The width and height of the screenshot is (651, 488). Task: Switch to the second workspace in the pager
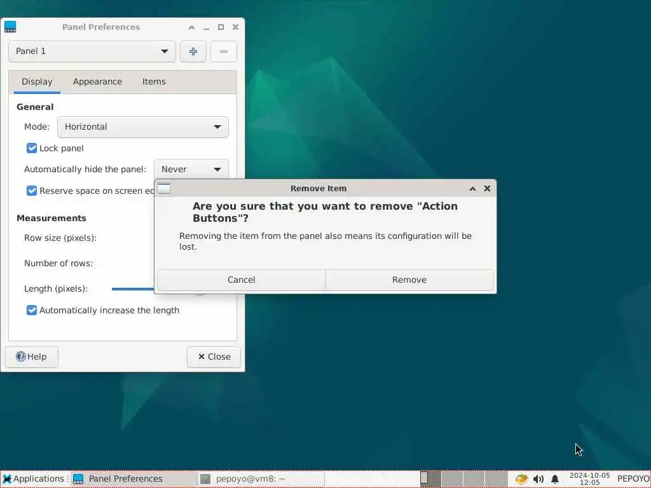click(x=452, y=479)
